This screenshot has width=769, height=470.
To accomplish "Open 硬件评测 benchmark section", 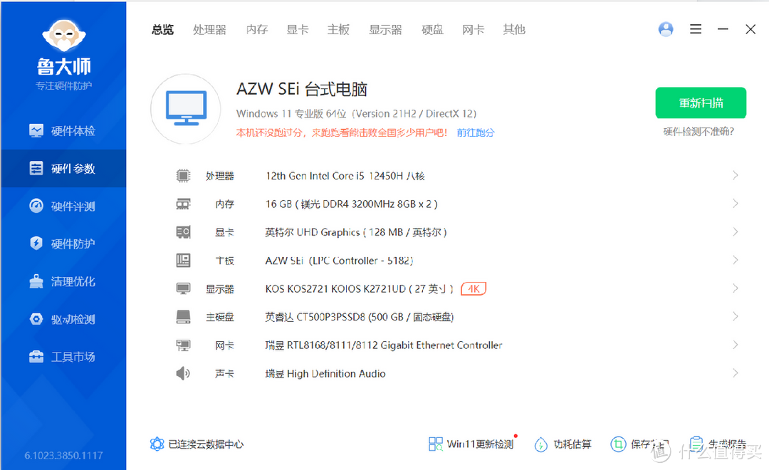I will point(63,206).
